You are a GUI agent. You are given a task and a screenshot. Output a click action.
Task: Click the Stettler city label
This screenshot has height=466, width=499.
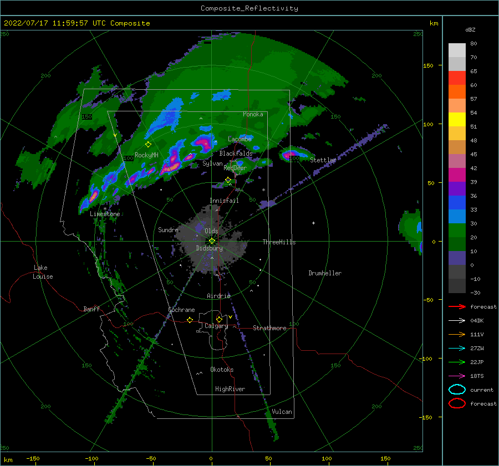click(x=323, y=160)
